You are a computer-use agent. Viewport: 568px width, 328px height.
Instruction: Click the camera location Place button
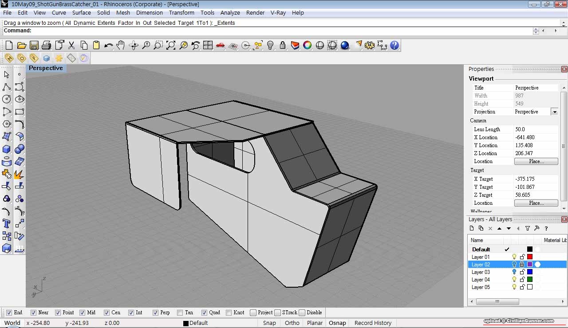(536, 161)
